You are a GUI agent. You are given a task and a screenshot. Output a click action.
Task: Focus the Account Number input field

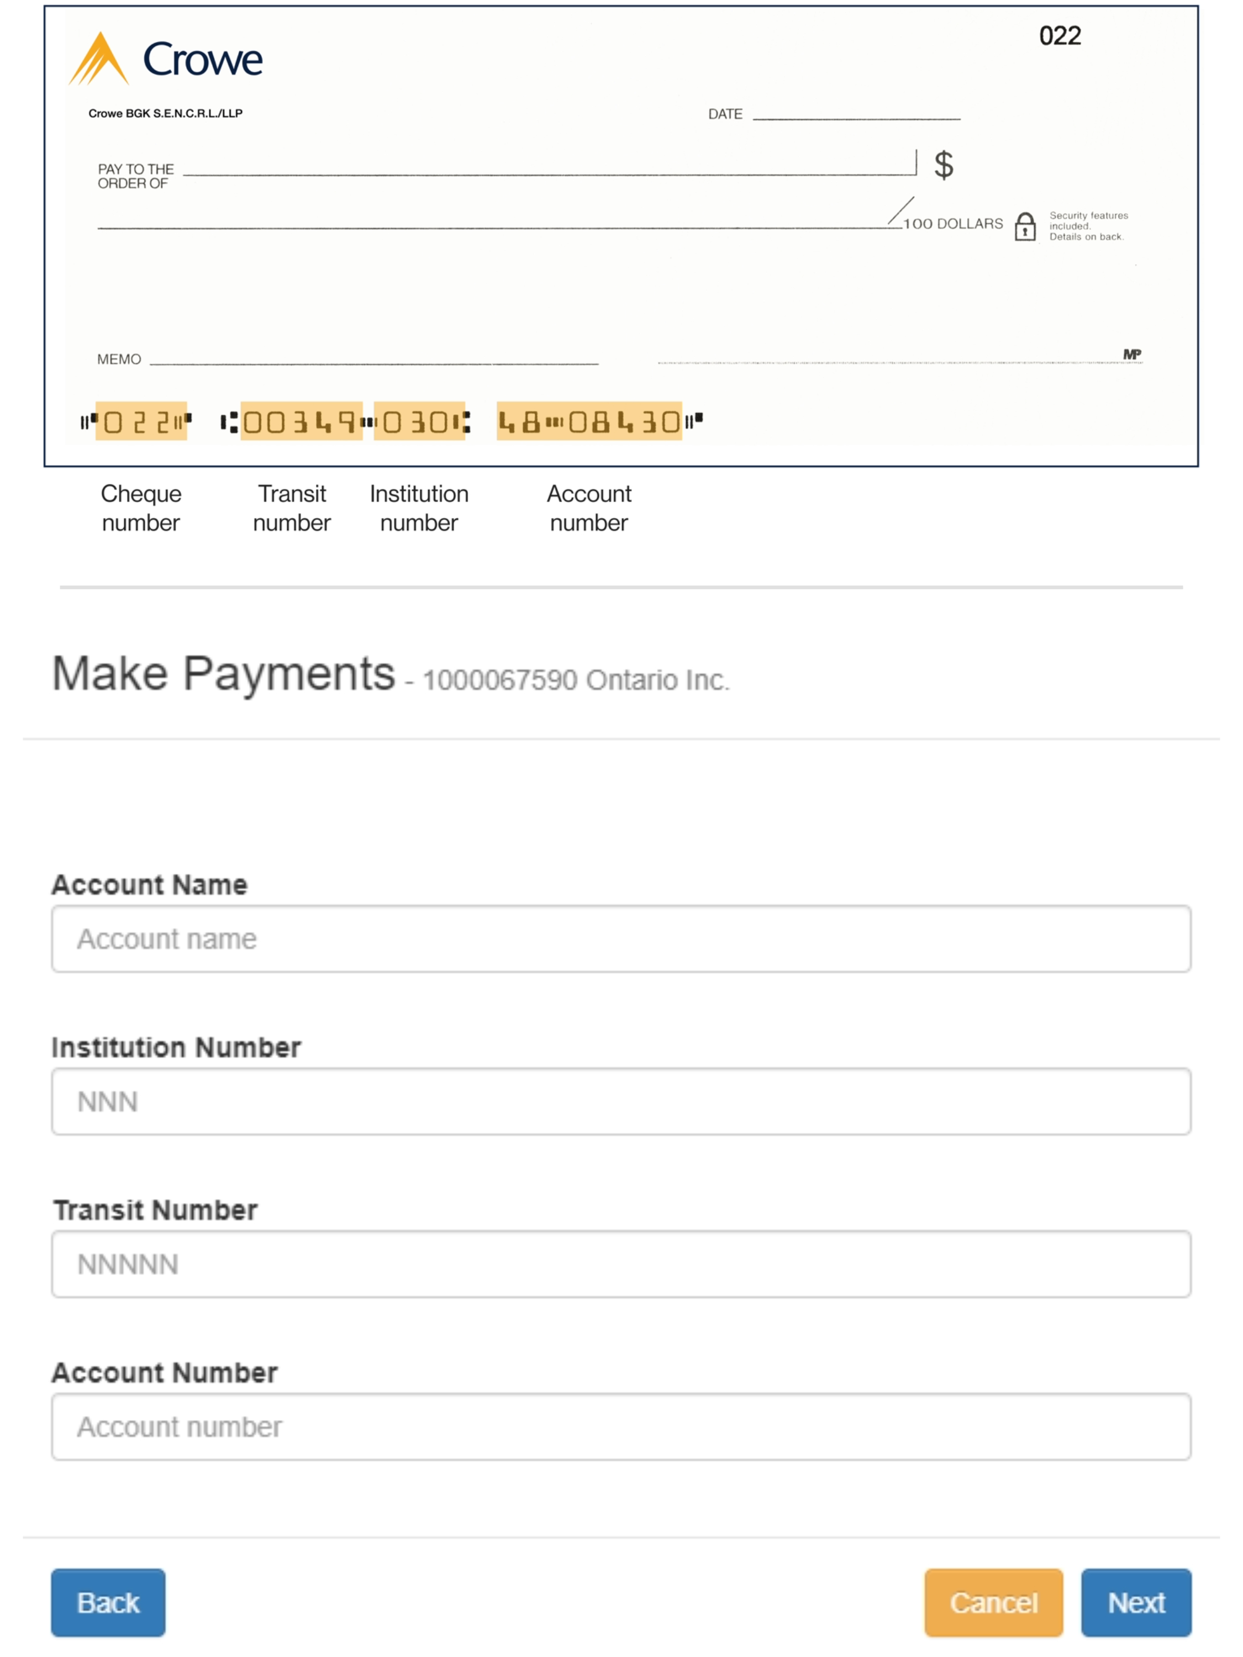tap(620, 1426)
